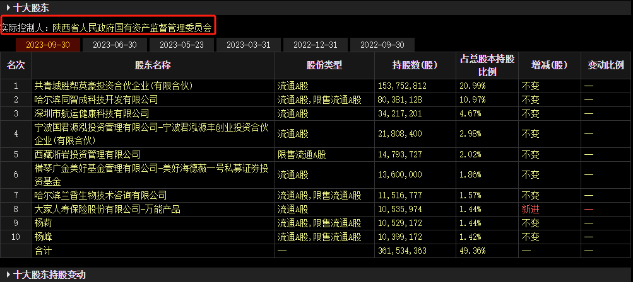The height and width of the screenshot is (282, 633).
Task: Click the 股东名称 column header
Action: point(153,65)
